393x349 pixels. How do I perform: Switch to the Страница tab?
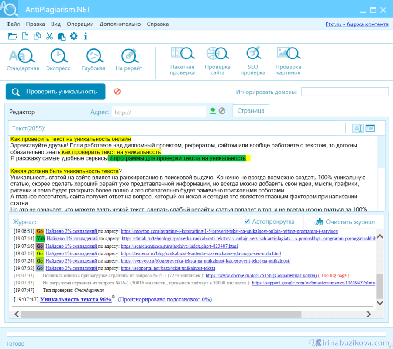click(251, 110)
